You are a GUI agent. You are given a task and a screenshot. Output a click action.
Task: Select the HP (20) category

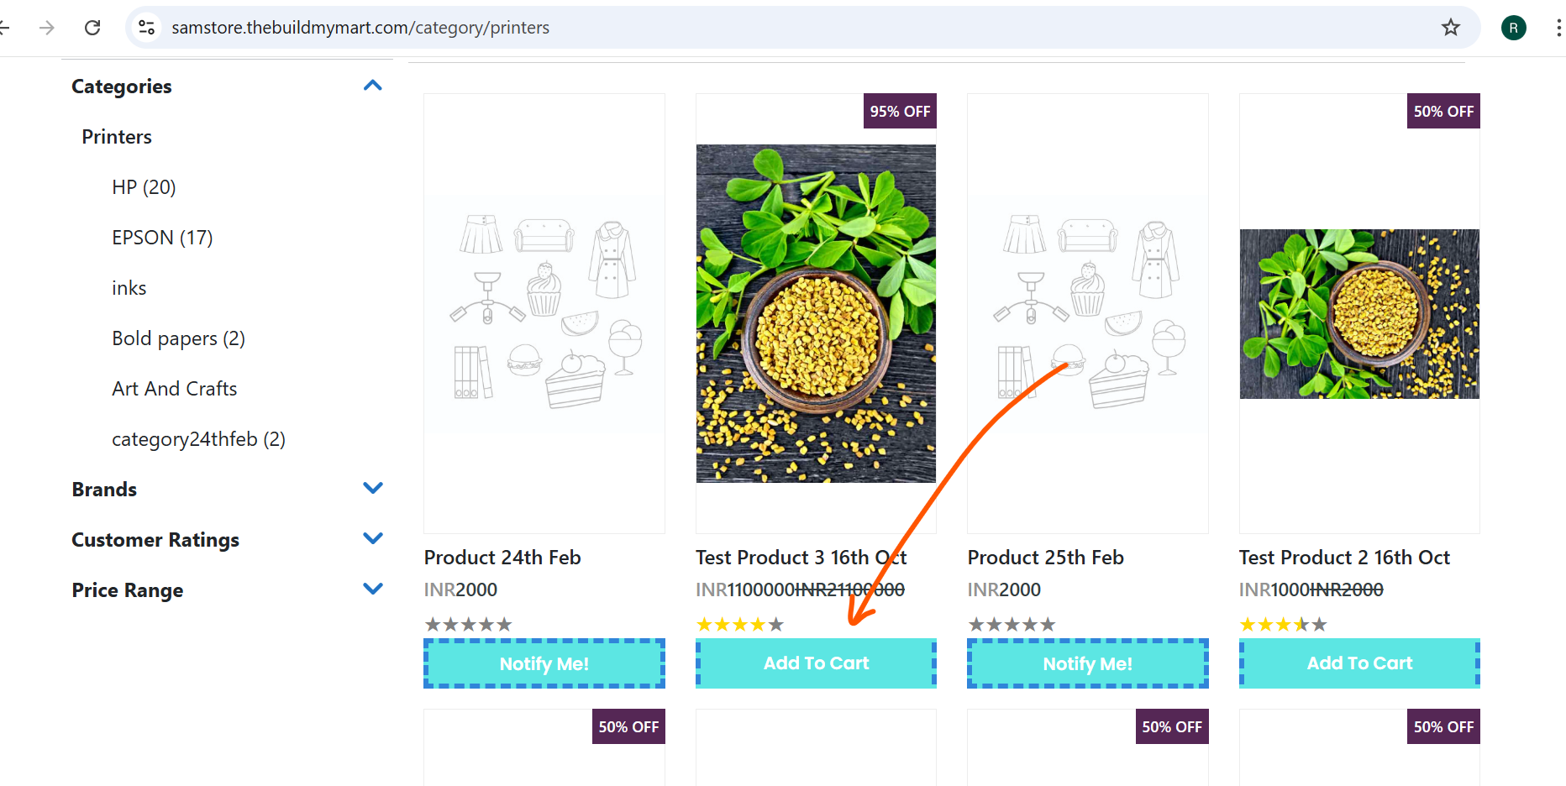144,187
